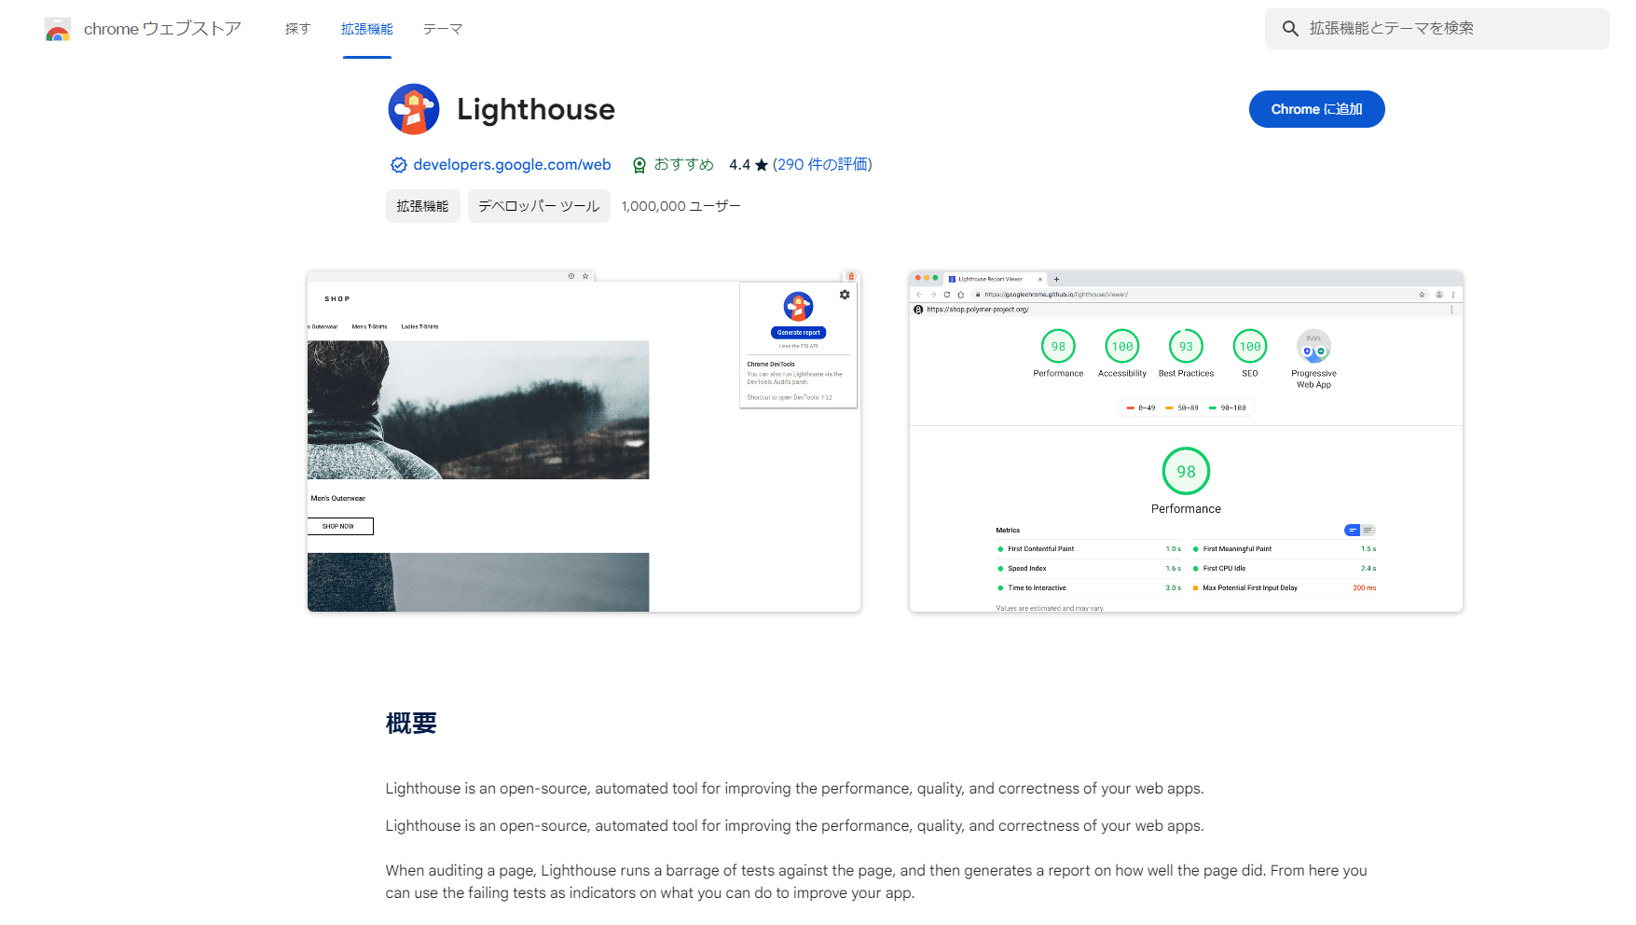Click the Progressive Web App badge icon
The width and height of the screenshot is (1636, 925).
(1313, 347)
